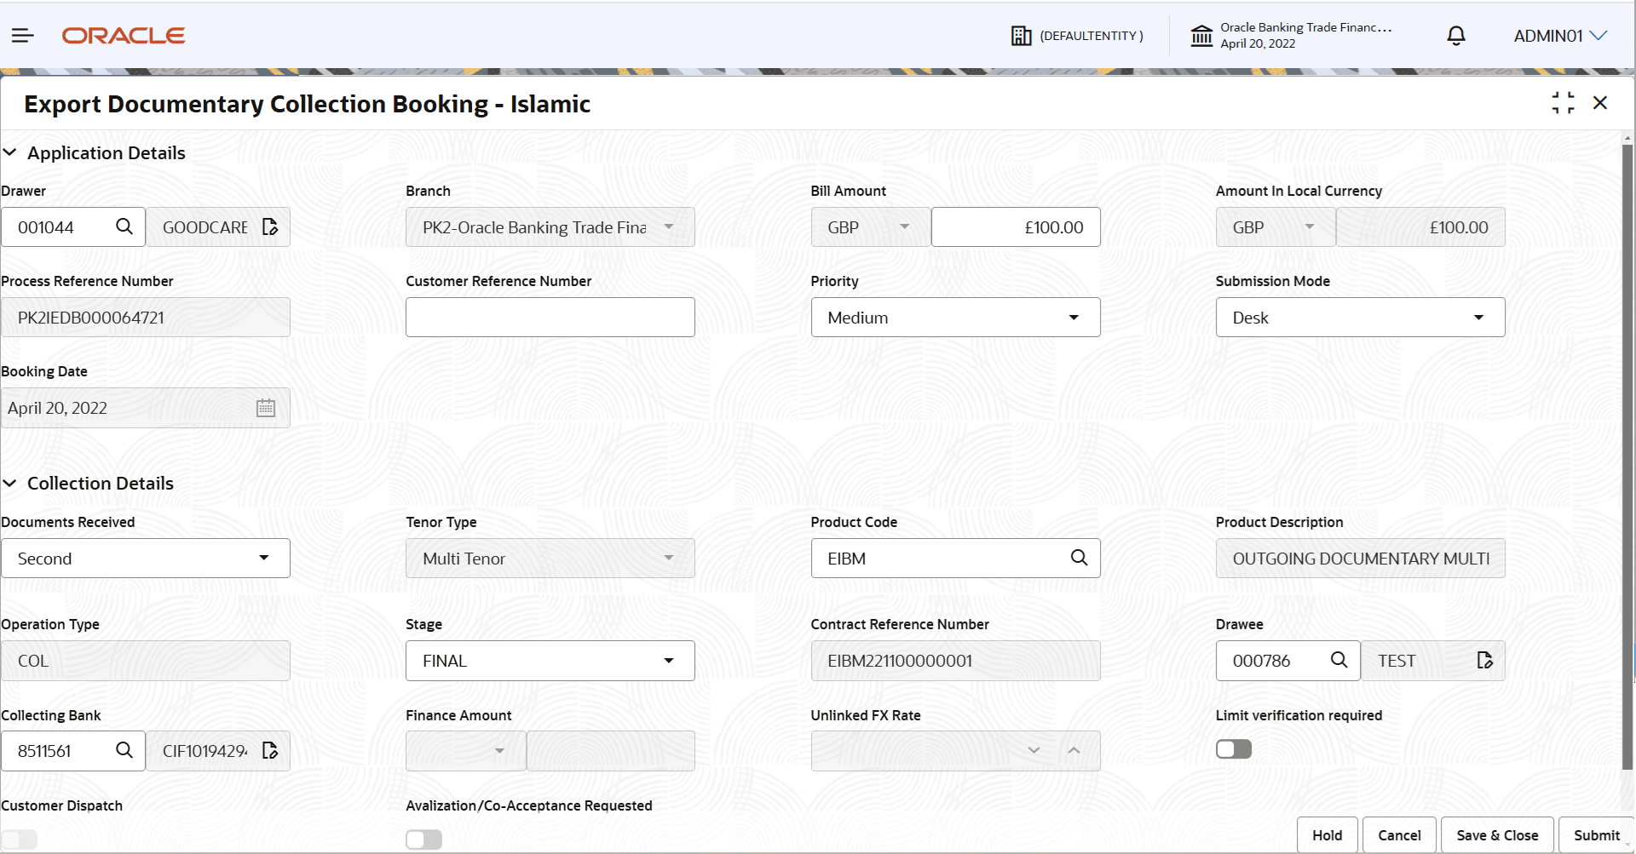Click the Save & Close button
Screen dimensions: 1636x854
click(1496, 835)
